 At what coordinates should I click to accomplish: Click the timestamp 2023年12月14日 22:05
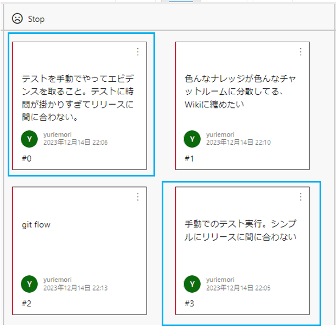[238, 288]
